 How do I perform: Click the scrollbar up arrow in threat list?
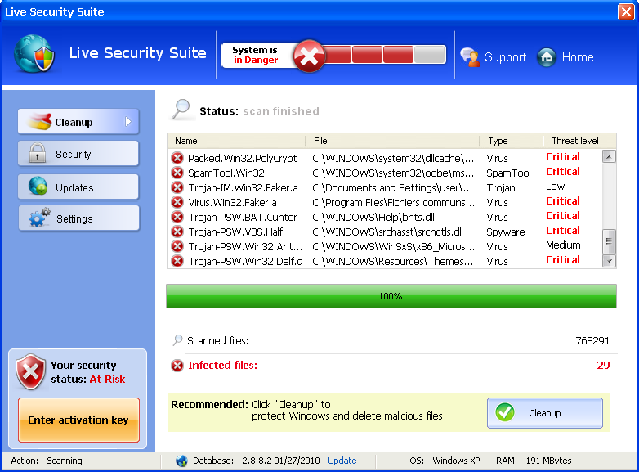[609, 156]
